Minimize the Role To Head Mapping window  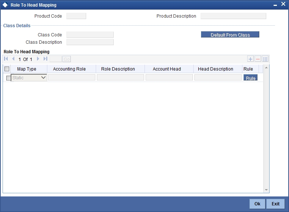point(275,5)
